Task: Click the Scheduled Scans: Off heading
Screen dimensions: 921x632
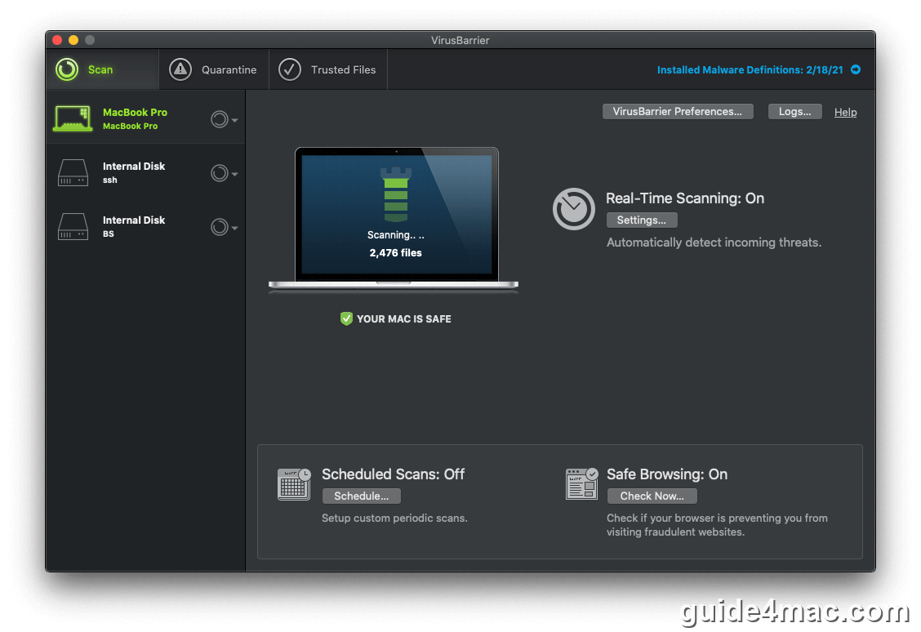Action: [x=393, y=474]
